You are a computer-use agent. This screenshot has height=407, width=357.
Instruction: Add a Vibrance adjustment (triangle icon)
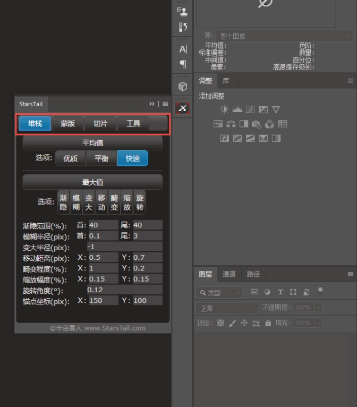click(276, 109)
